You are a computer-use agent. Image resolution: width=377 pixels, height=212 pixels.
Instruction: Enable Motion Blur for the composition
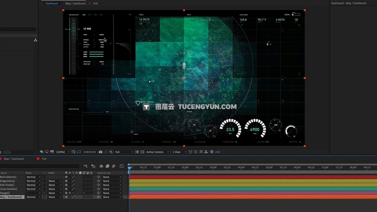pos(114,166)
